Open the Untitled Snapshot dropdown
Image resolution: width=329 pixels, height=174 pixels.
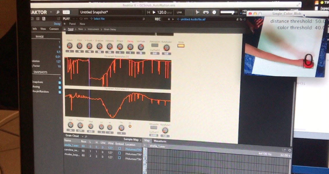(x=112, y=12)
